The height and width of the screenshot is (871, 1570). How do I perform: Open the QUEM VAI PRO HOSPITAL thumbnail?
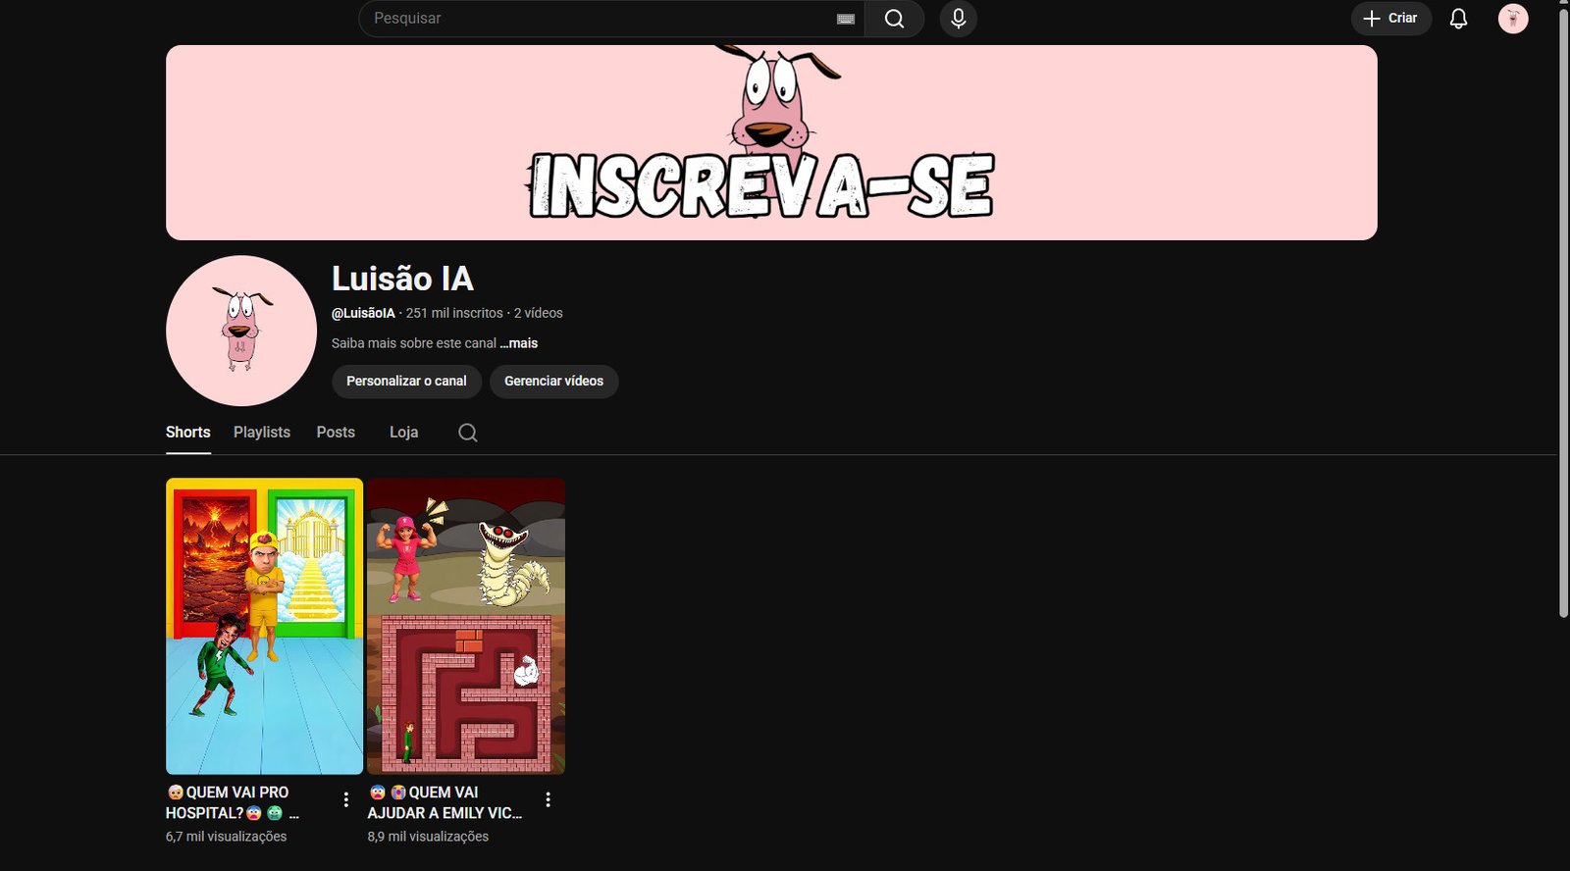click(264, 626)
